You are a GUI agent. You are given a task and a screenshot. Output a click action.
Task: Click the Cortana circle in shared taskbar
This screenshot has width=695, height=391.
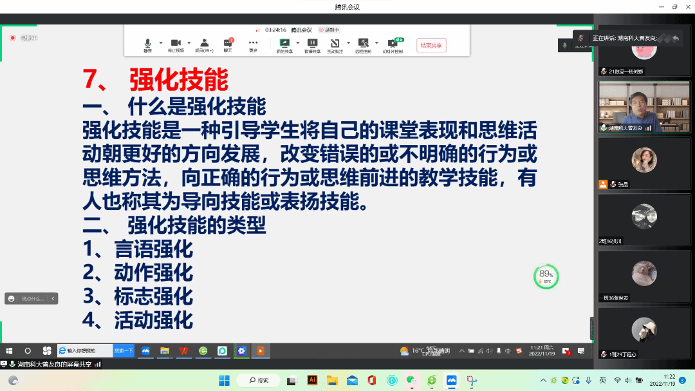(x=28, y=351)
